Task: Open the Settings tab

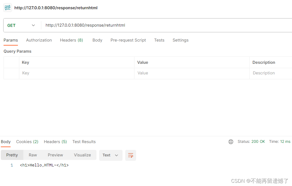Action: point(180,40)
